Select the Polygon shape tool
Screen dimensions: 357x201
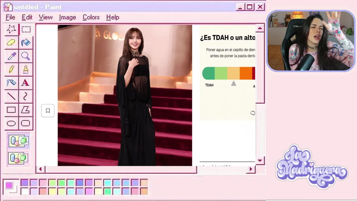[x=26, y=110]
